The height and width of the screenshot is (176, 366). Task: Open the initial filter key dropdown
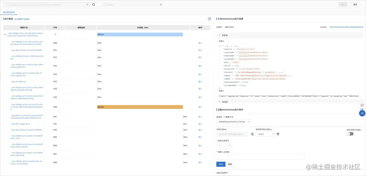266,134
